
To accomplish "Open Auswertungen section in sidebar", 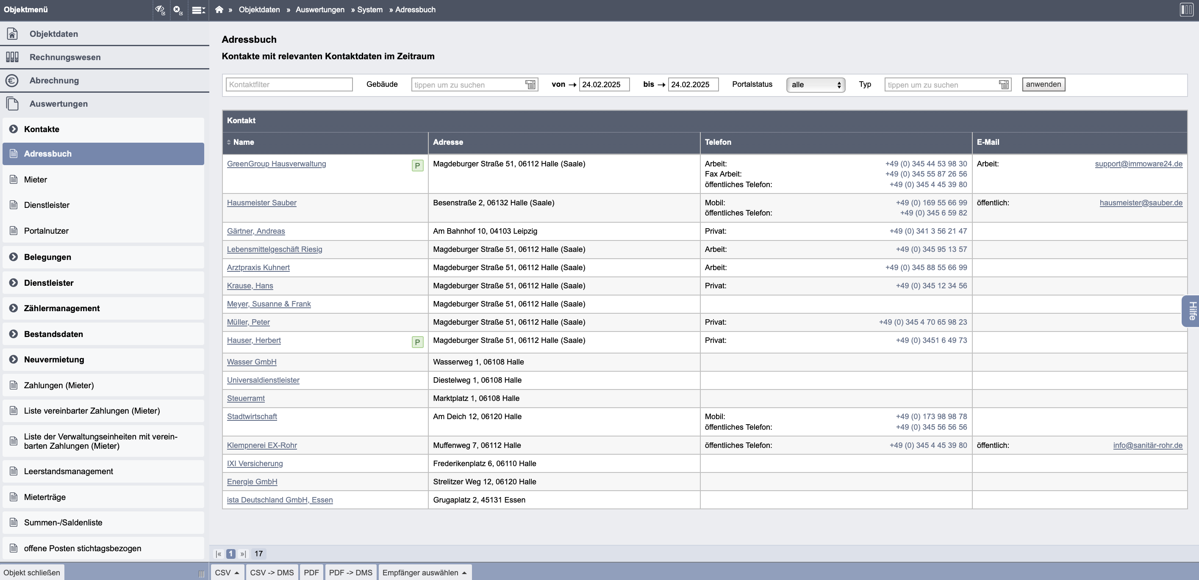I will click(x=105, y=104).
